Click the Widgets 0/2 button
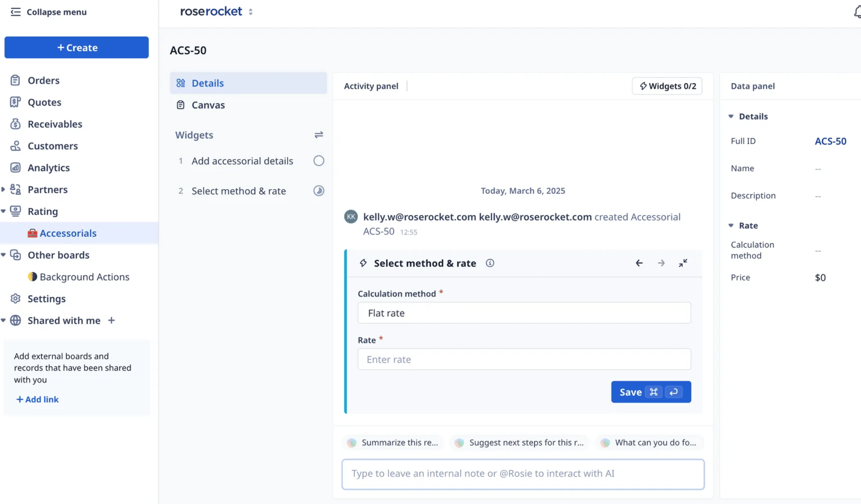Screen dimensions: 861x504 (x=667, y=86)
